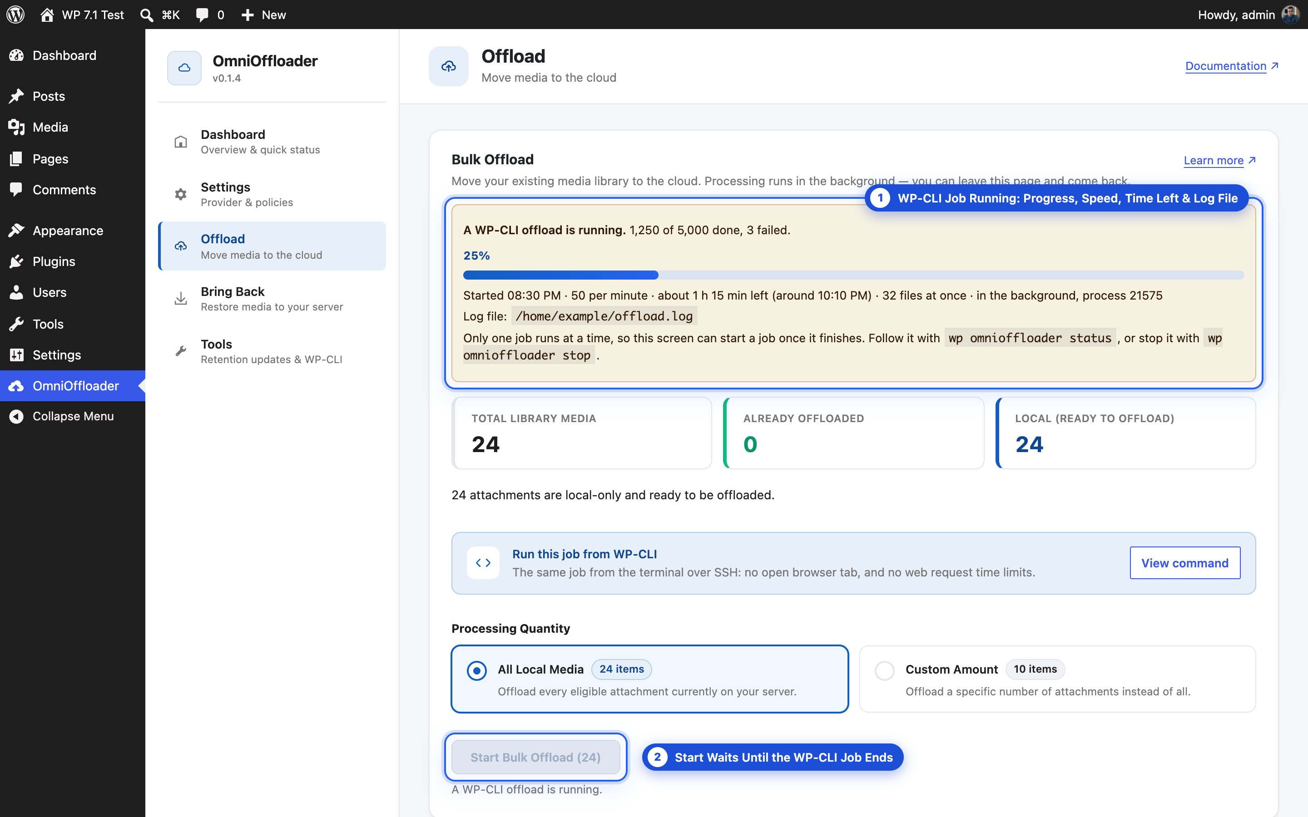The image size is (1308, 817).
Task: Click the log file path /home/example/offload.log
Action: pyautogui.click(x=604, y=316)
